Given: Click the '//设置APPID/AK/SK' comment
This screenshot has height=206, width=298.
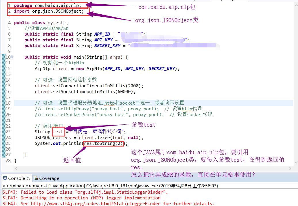Looking at the screenshot, I should 46,28.
